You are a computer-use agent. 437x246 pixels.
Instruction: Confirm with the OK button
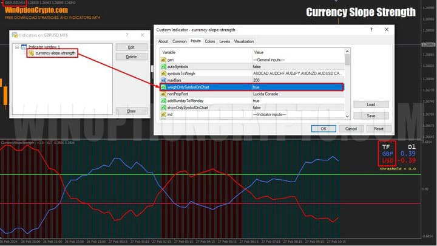(x=324, y=129)
